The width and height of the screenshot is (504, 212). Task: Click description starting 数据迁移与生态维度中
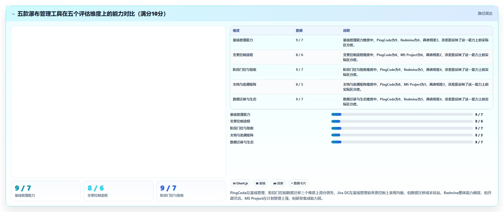[x=416, y=102]
